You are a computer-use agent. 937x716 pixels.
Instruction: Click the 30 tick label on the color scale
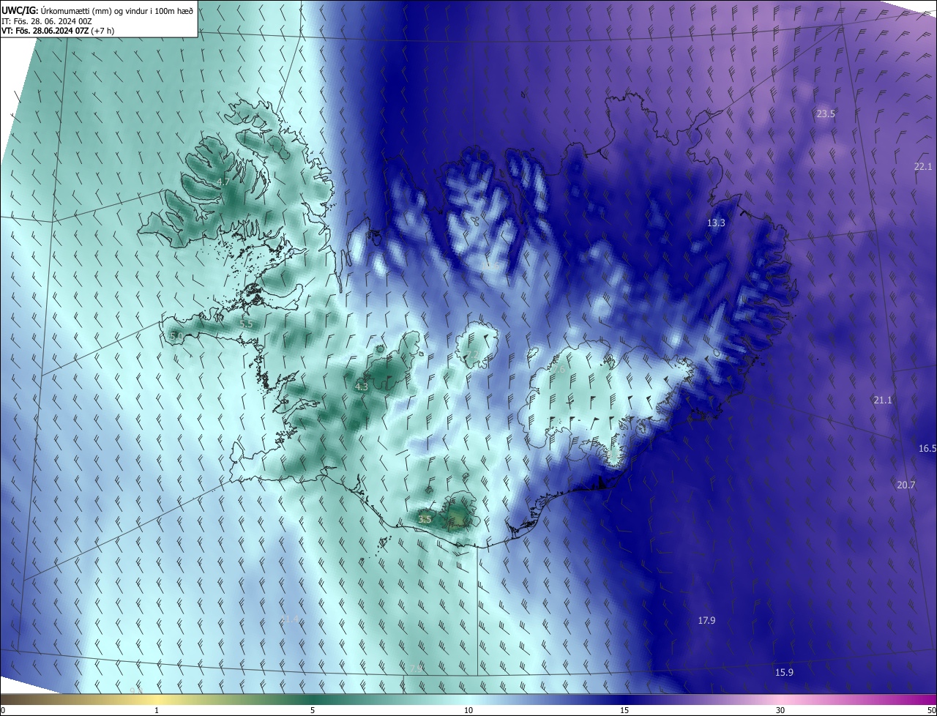click(780, 710)
